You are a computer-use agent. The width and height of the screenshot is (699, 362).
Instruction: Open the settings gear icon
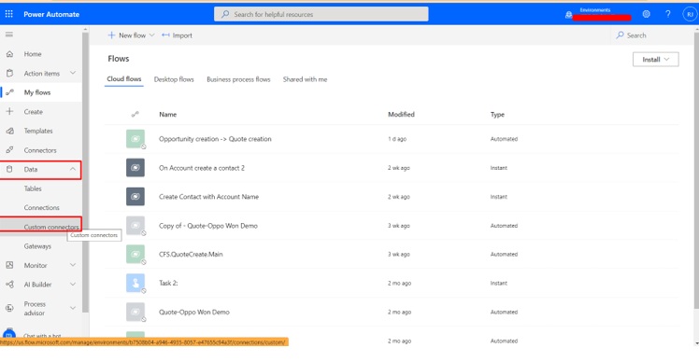point(646,14)
